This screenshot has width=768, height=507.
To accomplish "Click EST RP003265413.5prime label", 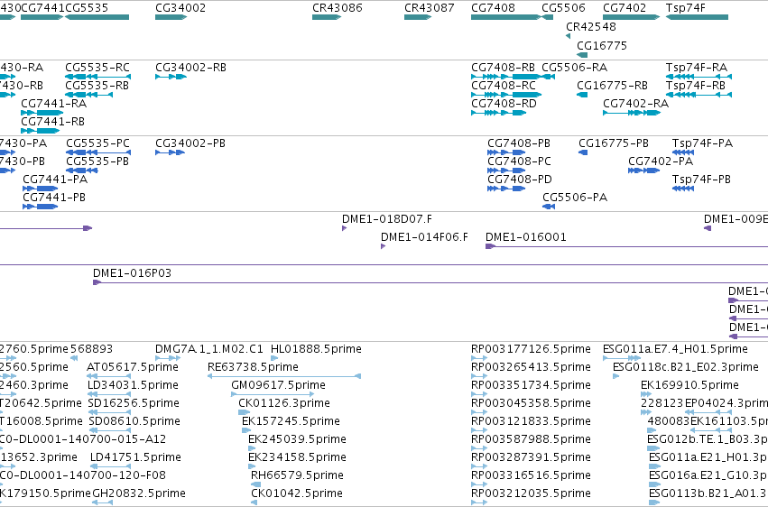I will click(x=531, y=367).
